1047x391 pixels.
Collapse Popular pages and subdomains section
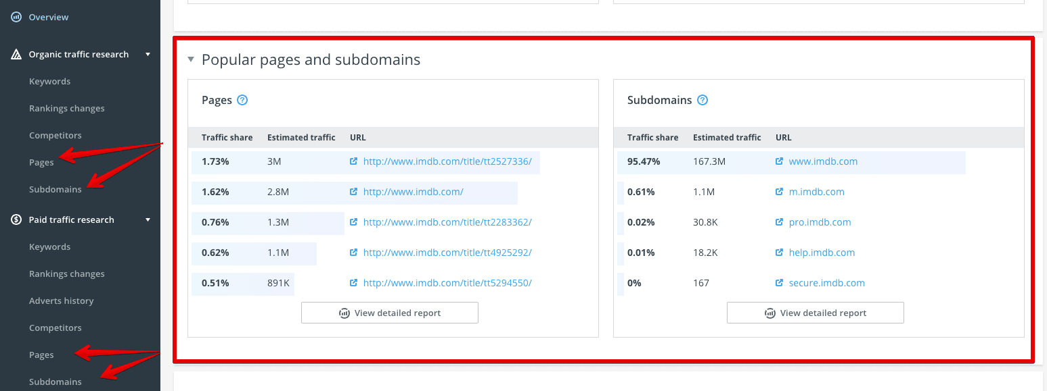191,59
